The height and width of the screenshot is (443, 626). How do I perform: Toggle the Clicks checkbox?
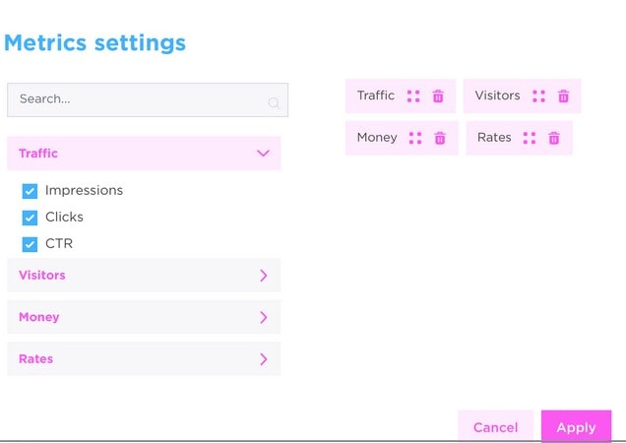[x=30, y=218]
